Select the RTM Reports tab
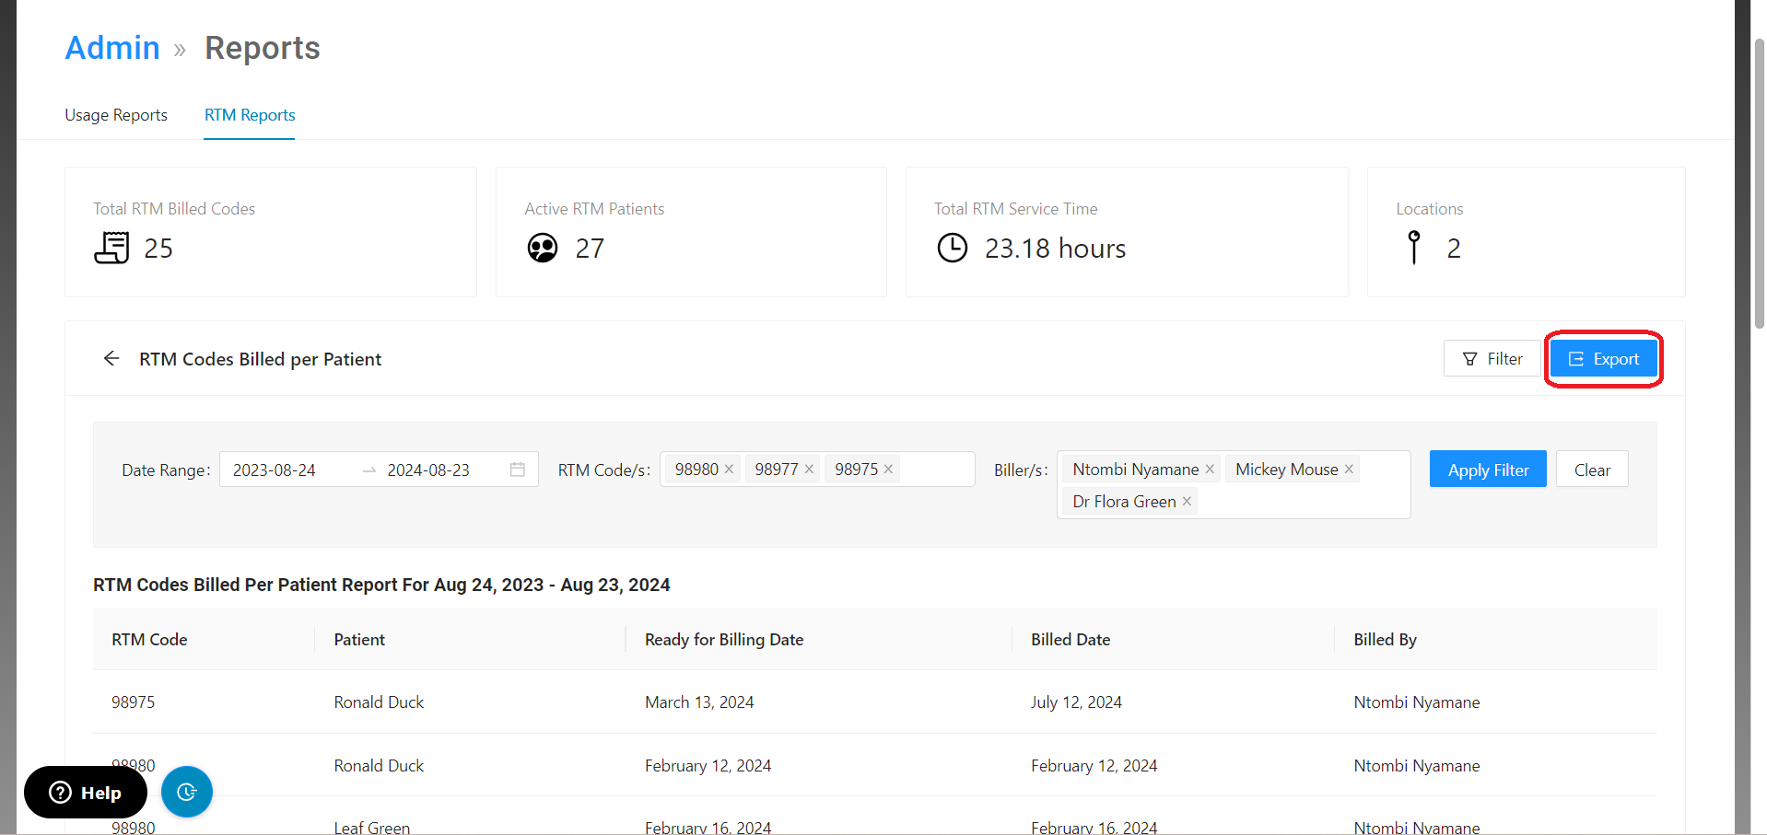Image resolution: width=1767 pixels, height=835 pixels. [250, 115]
